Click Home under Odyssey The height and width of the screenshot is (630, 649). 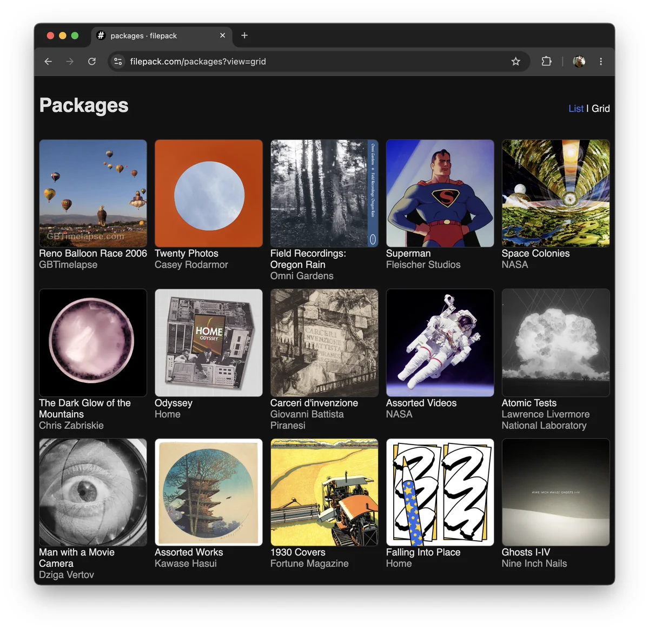(x=168, y=414)
